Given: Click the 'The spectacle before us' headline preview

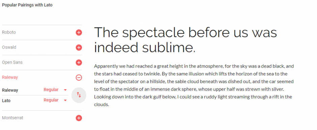Looking at the screenshot, I should [185, 40].
